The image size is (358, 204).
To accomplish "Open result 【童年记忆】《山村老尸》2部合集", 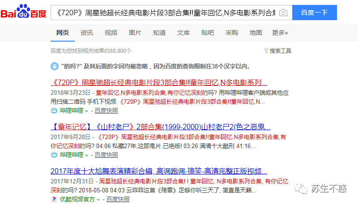I will (x=161, y=127).
